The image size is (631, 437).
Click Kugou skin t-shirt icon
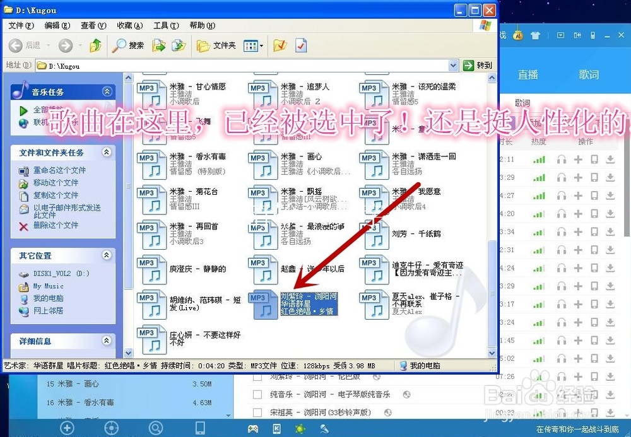[535, 35]
